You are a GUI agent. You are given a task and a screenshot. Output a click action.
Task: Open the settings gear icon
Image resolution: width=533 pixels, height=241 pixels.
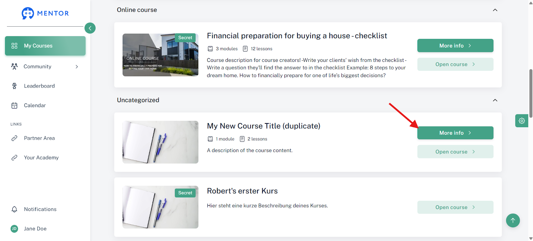point(522,121)
